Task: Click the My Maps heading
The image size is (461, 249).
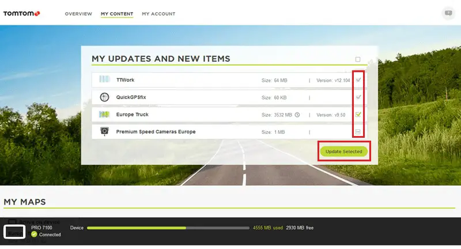Action: [25, 202]
